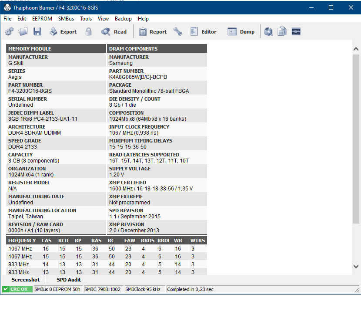Click the magnifier search icon in toolbar
The image size is (361, 322).
pyautogui.click(x=268, y=32)
